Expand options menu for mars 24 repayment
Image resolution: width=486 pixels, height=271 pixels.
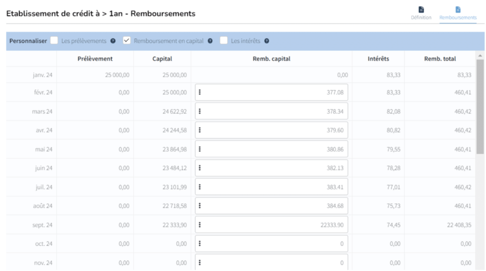[x=200, y=111]
